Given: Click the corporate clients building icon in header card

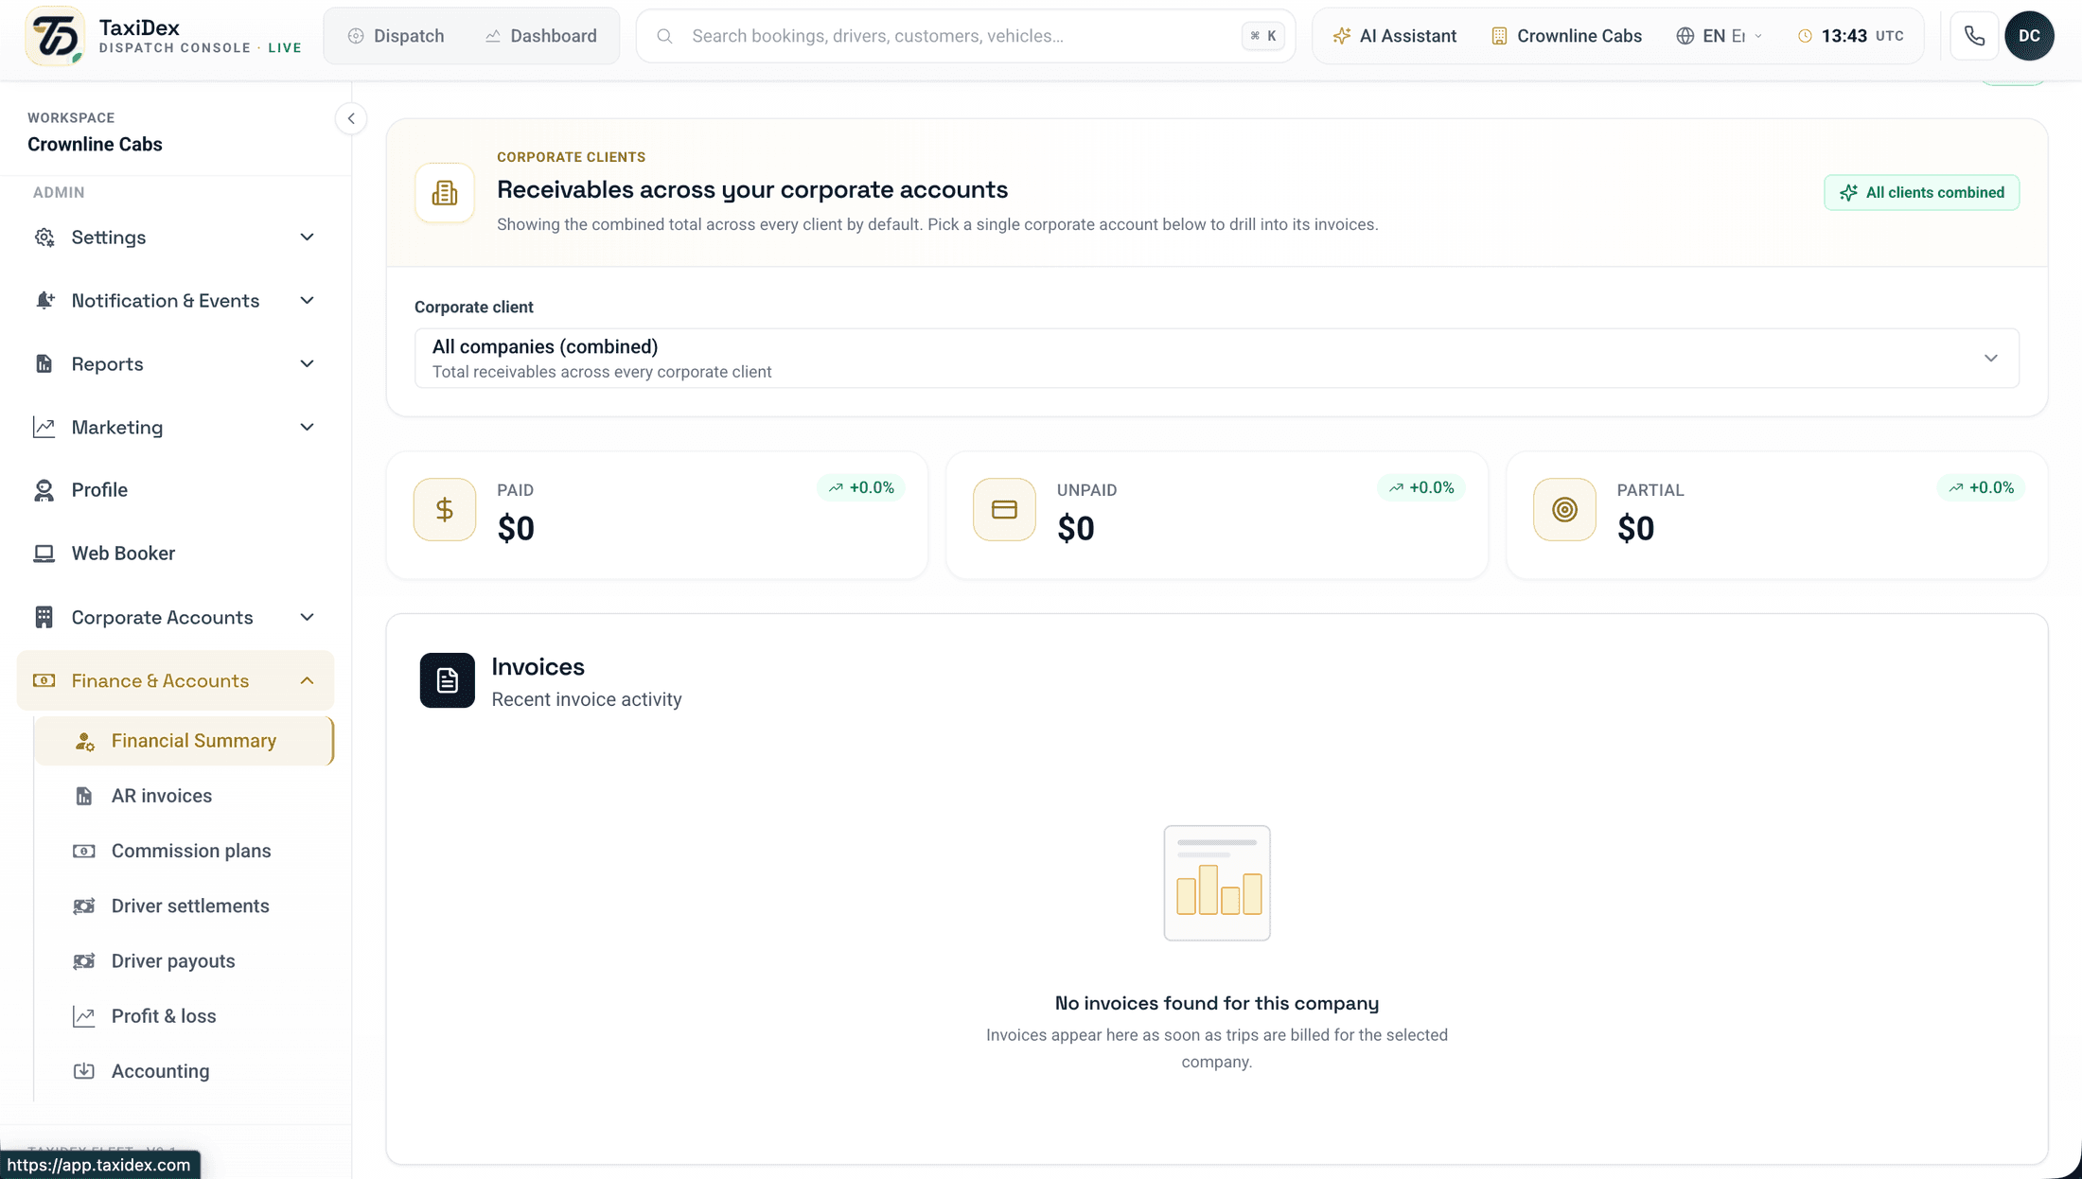Looking at the screenshot, I should (445, 193).
